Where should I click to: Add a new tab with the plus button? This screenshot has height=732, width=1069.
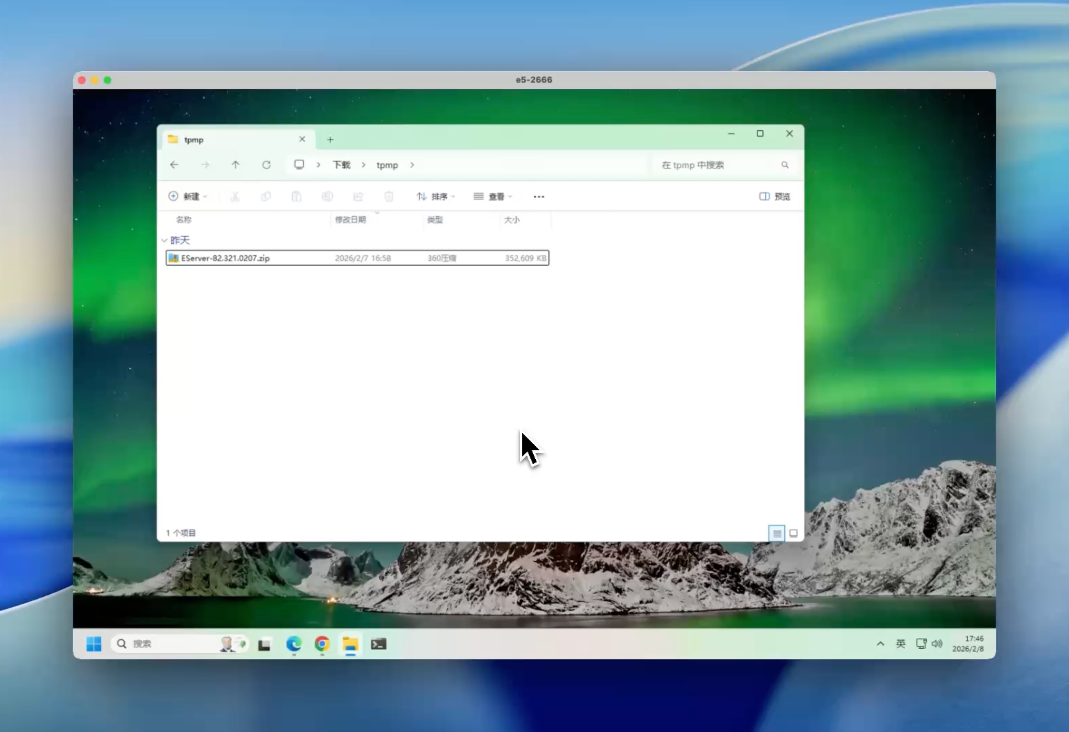tap(330, 140)
